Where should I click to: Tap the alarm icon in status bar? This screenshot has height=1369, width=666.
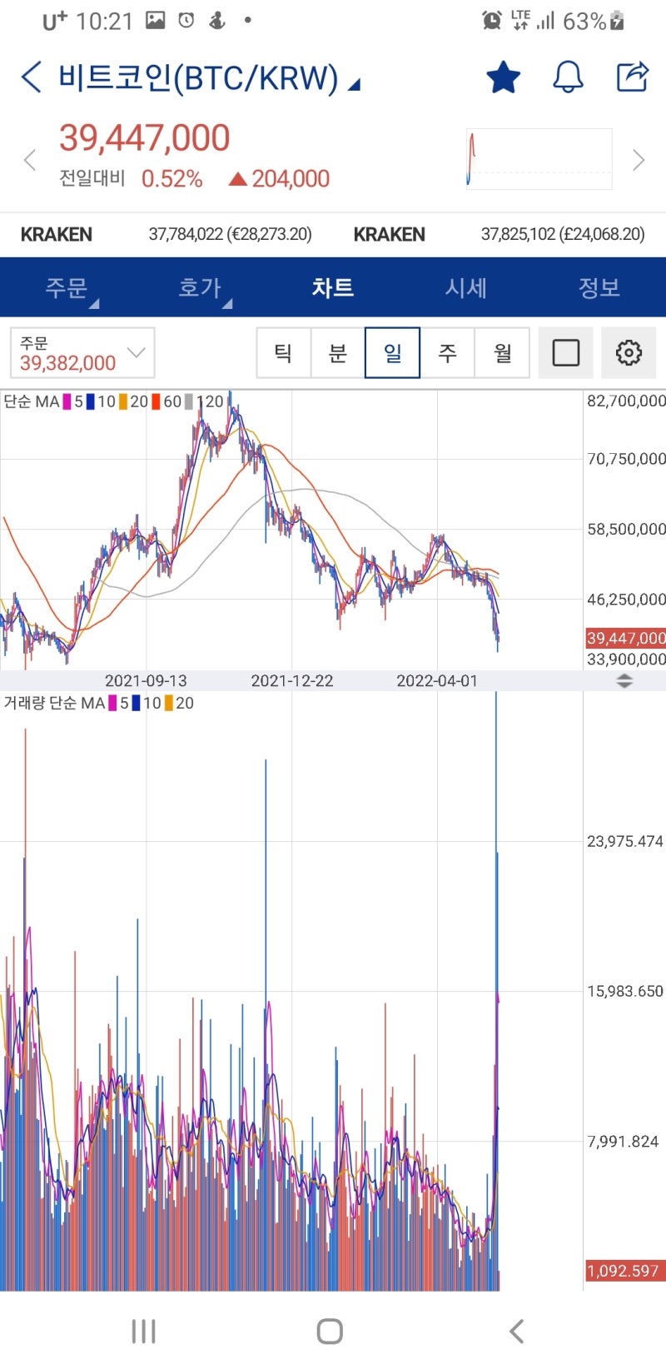[492, 21]
